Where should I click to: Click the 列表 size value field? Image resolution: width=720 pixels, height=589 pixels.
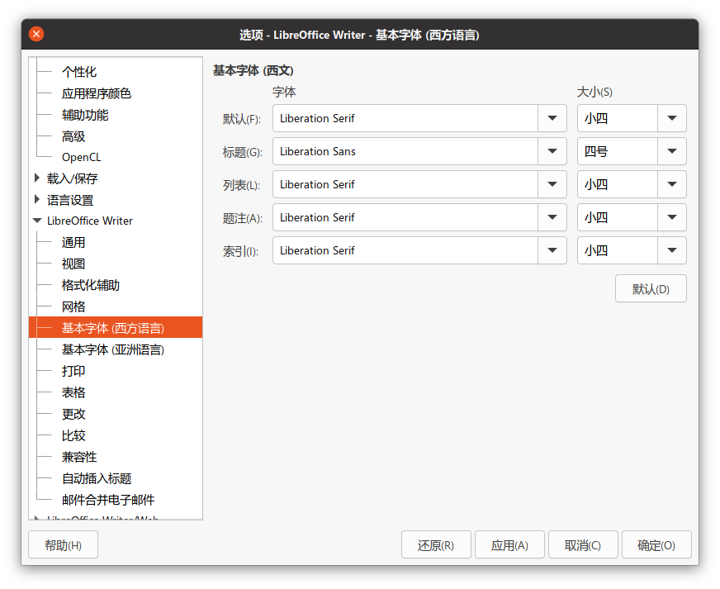pos(618,184)
